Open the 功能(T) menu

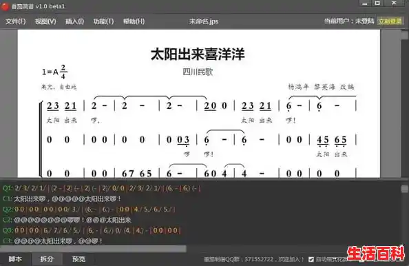(103, 21)
